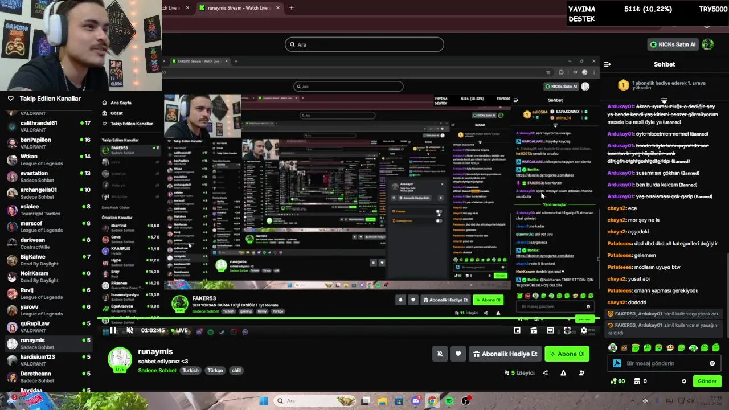Open chat settings gear
729x410 pixels.
click(x=684, y=381)
